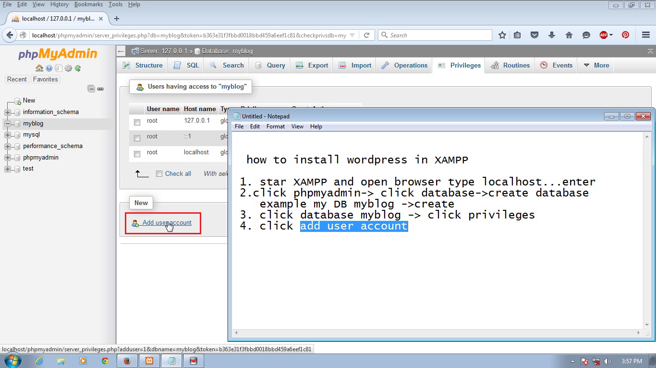
Task: Launch Google Chrome from the taskbar
Action: (105, 361)
